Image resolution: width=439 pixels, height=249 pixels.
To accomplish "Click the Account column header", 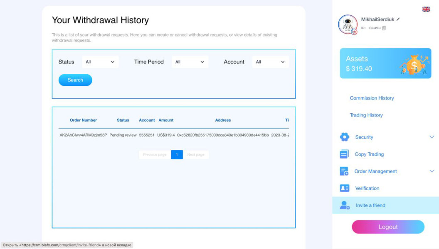I will (x=147, y=120).
